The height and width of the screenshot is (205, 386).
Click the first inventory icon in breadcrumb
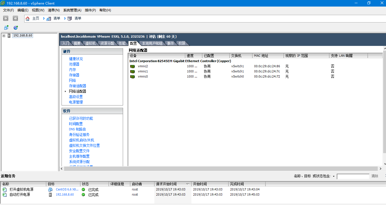click(49, 19)
